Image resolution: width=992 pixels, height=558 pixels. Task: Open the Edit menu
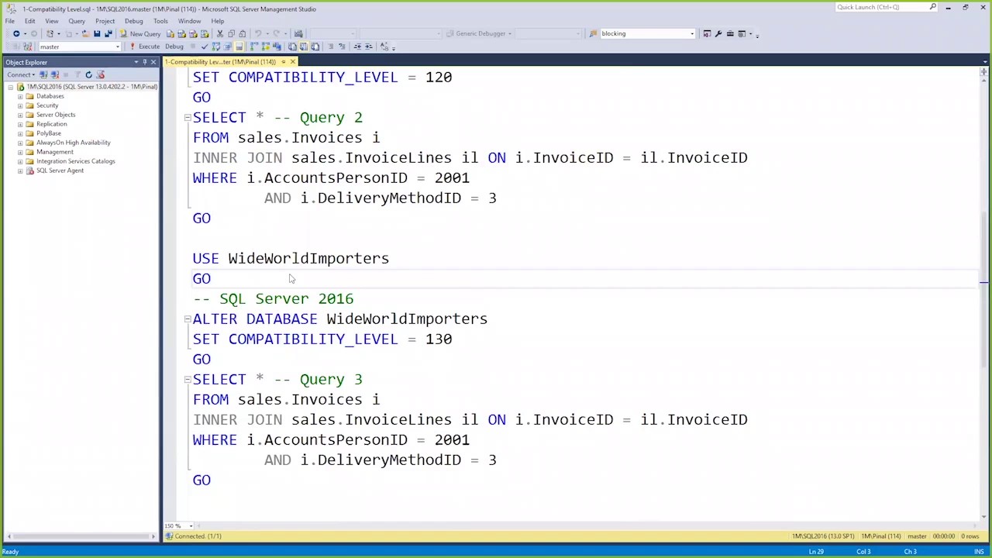point(29,21)
